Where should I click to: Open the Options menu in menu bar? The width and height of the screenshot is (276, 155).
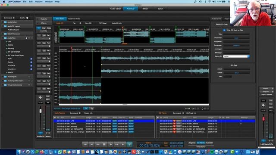tap(39, 2)
